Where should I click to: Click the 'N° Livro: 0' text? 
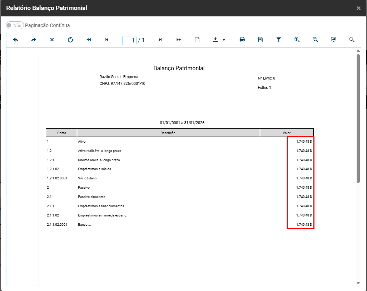click(x=266, y=78)
